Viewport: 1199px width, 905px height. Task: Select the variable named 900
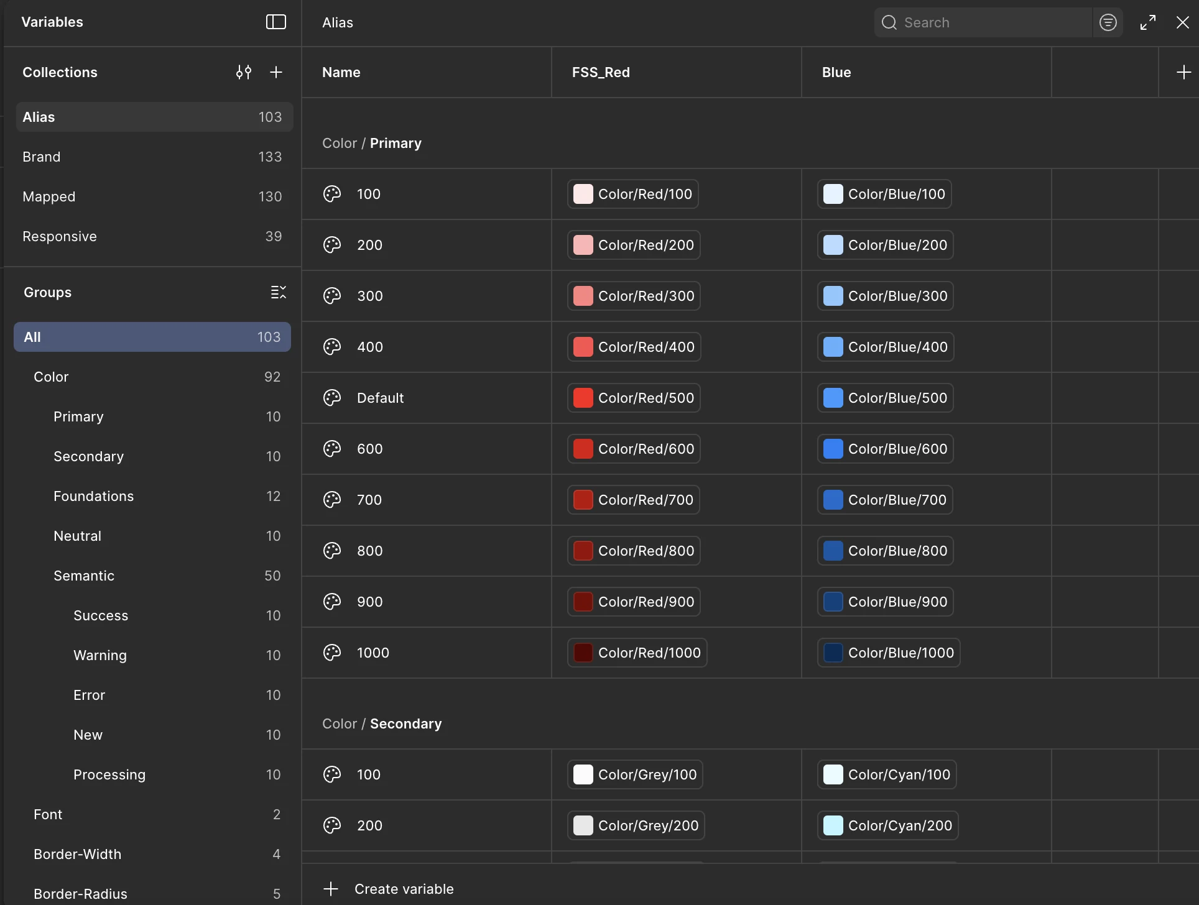pyautogui.click(x=370, y=602)
